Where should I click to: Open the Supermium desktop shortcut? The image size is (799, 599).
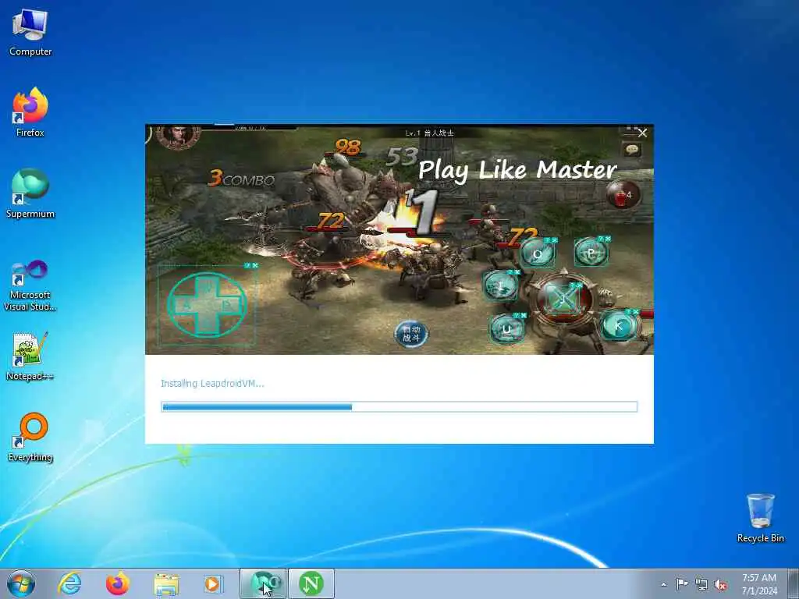click(x=30, y=193)
